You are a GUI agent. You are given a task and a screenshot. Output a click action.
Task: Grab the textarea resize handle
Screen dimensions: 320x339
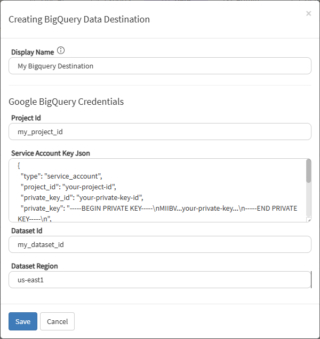tap(309, 220)
